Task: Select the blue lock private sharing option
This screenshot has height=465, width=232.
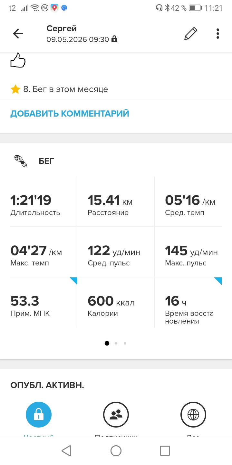Action: pos(39,415)
